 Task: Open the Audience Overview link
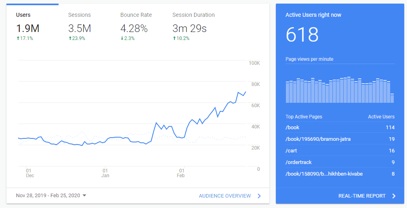click(x=225, y=196)
